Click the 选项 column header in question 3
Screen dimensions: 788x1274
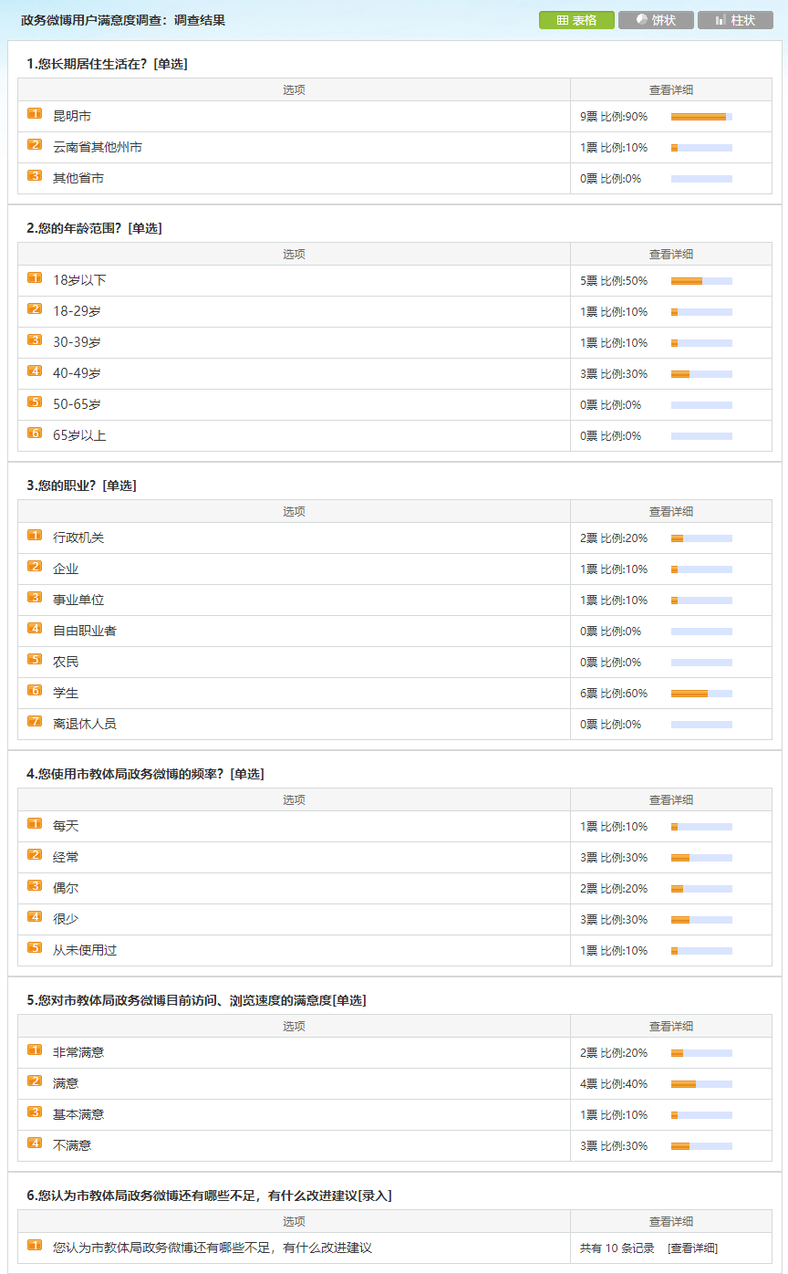click(294, 512)
